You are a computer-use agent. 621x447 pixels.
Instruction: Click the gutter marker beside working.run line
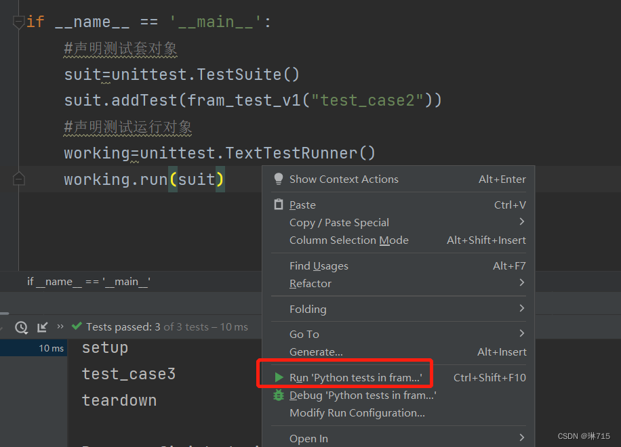coord(19,179)
